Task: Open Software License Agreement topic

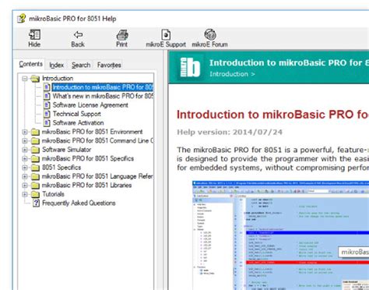Action: point(90,105)
